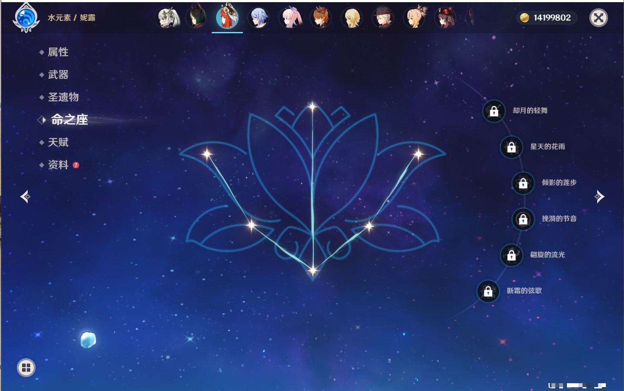
Task: Select Hu Tao's avatar with flower hat
Action: tap(446, 18)
